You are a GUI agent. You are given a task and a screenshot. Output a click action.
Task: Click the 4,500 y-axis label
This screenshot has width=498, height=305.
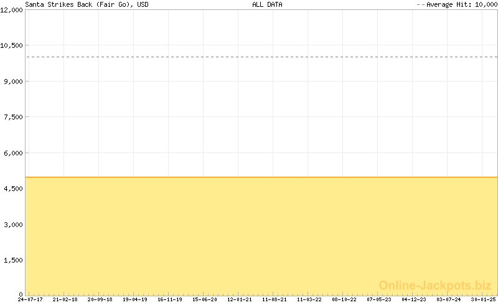(14, 189)
